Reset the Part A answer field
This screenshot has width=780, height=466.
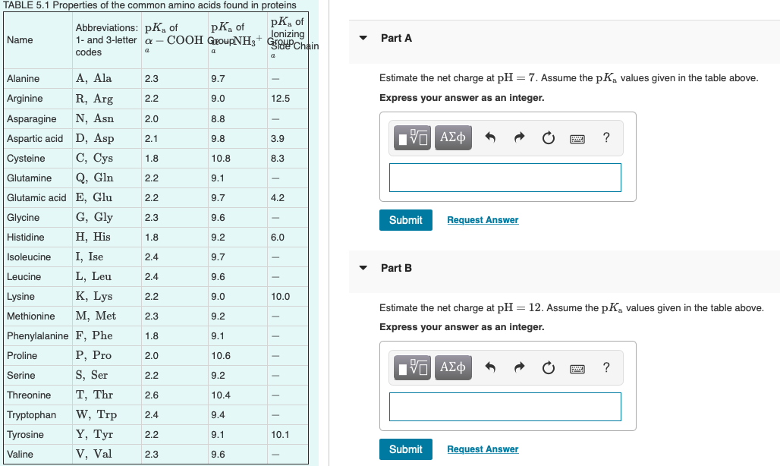coord(548,137)
